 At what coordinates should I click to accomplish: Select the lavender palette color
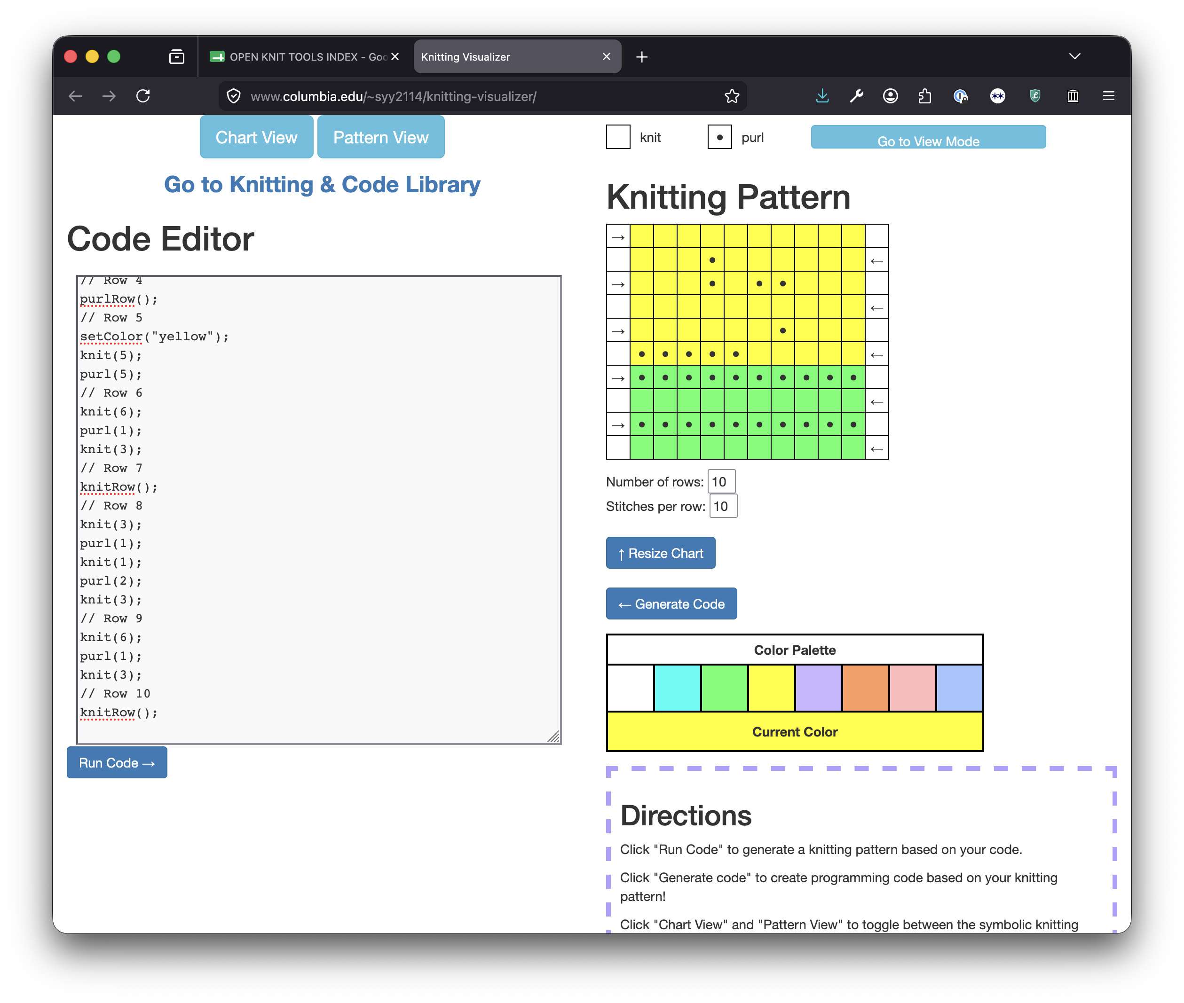pos(818,688)
